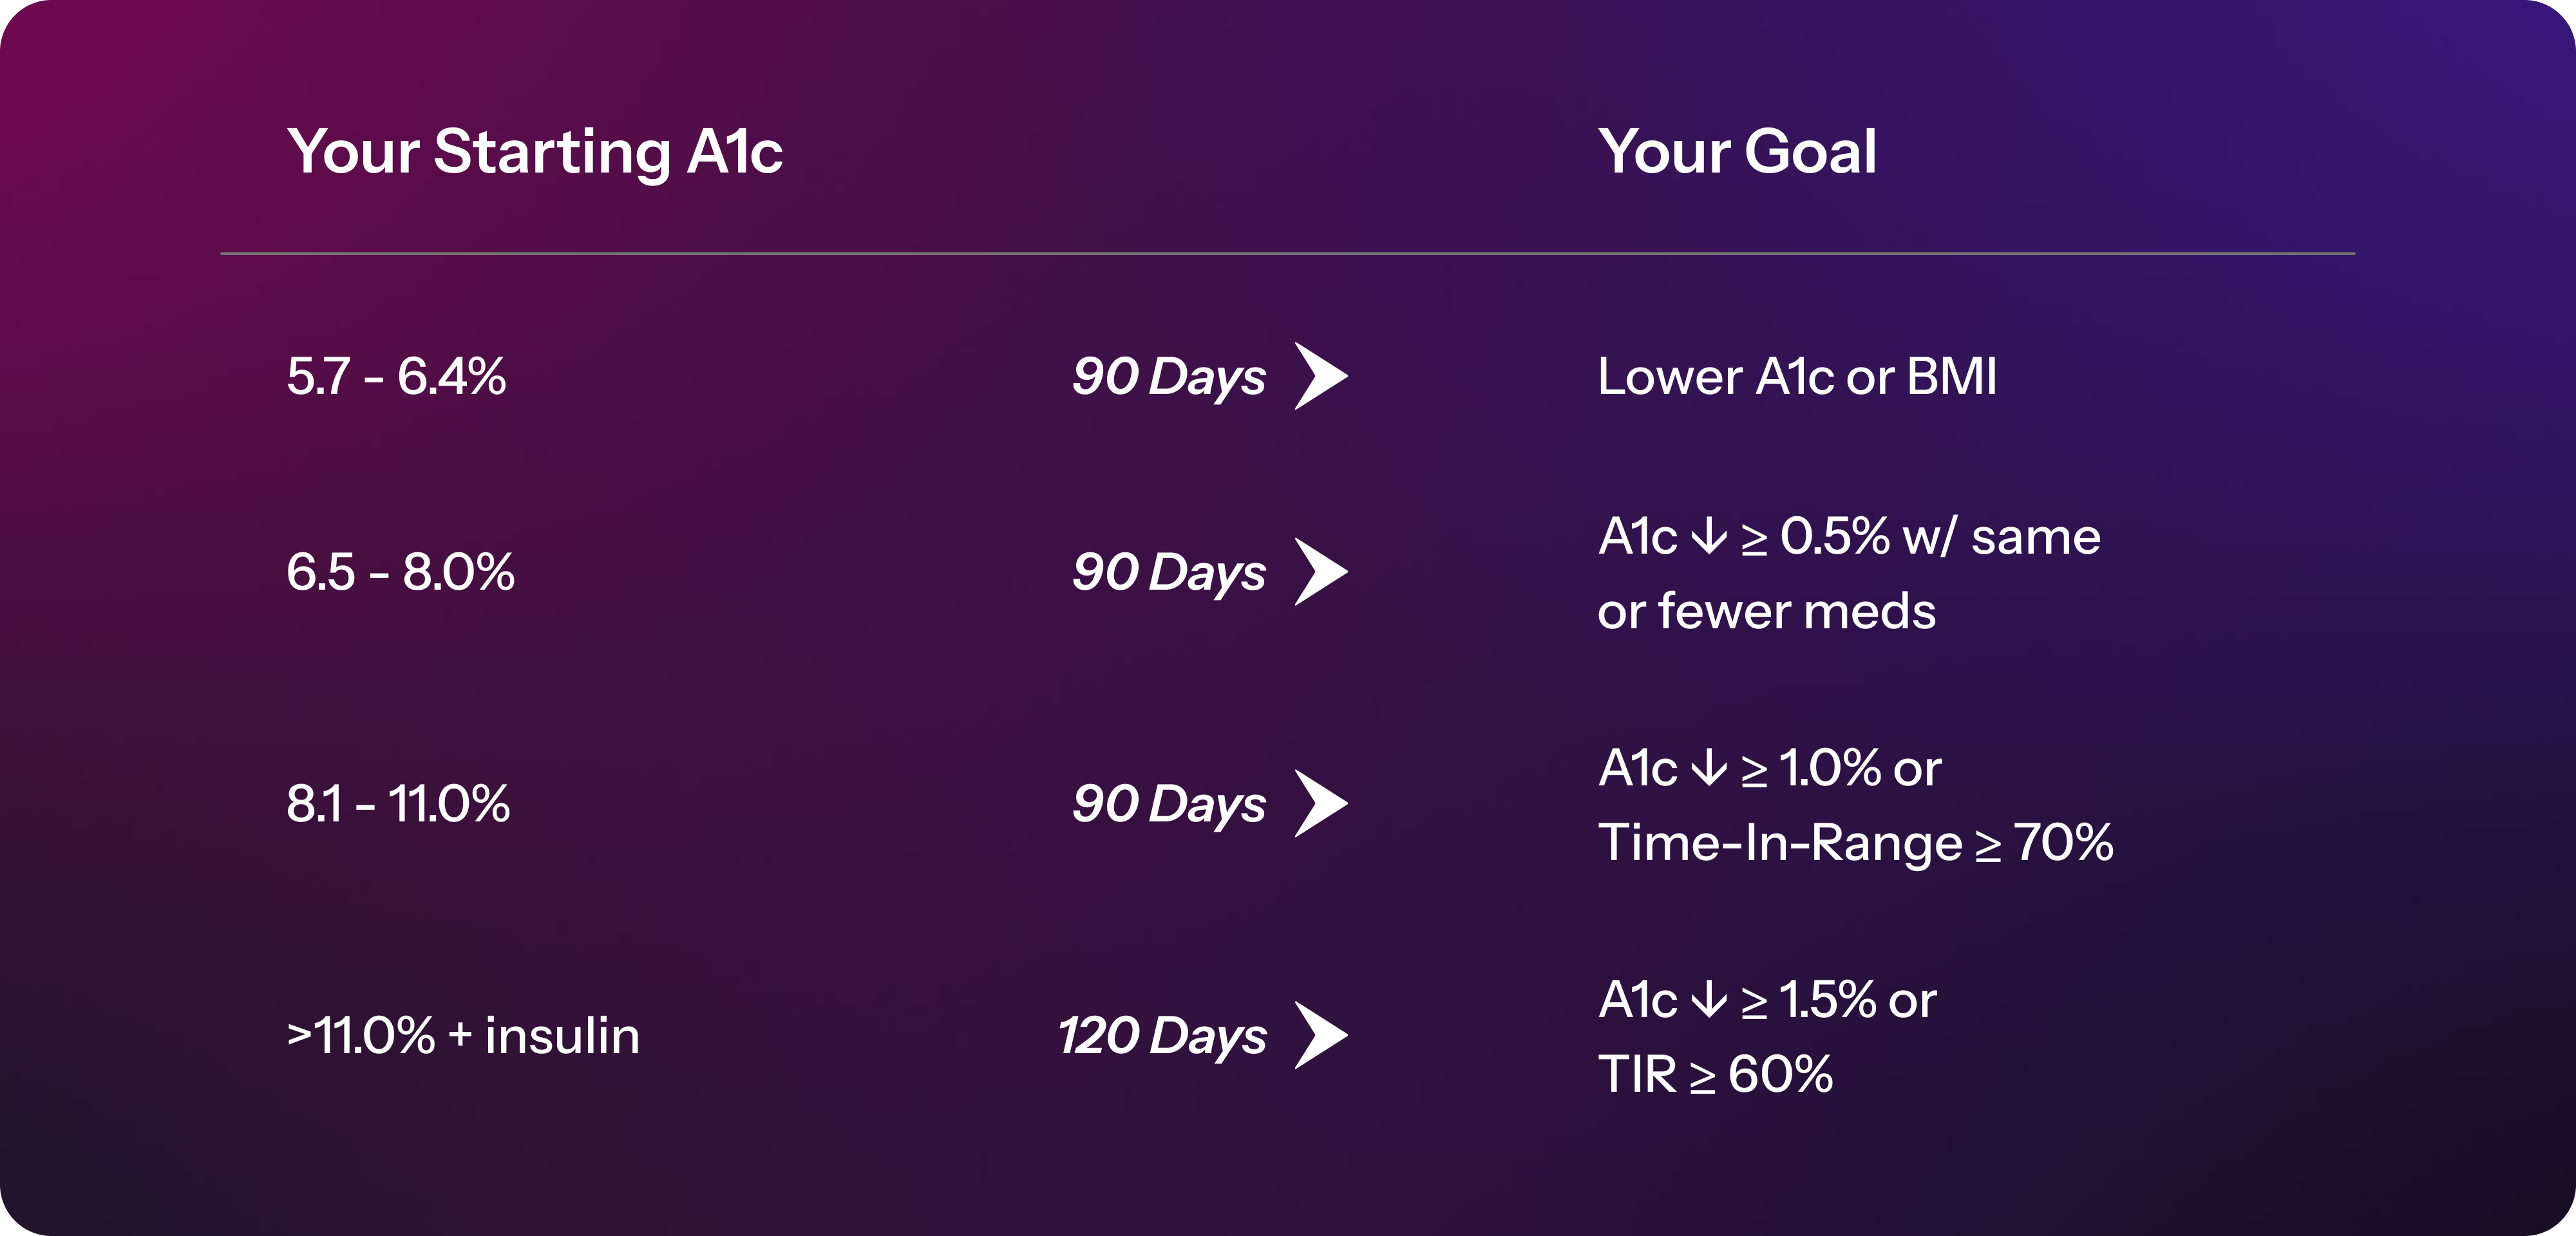Click the arrow beside the 8.1 - 11.0% row
2576x1236 pixels.
pyautogui.click(x=1321, y=803)
